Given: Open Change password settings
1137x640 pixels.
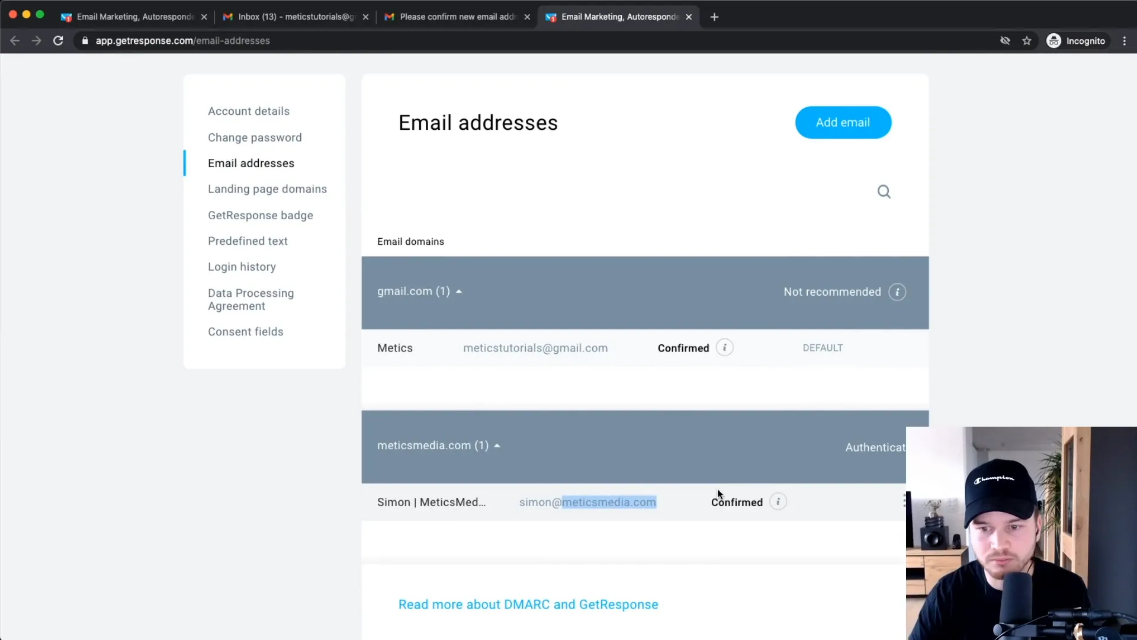Looking at the screenshot, I should [255, 137].
